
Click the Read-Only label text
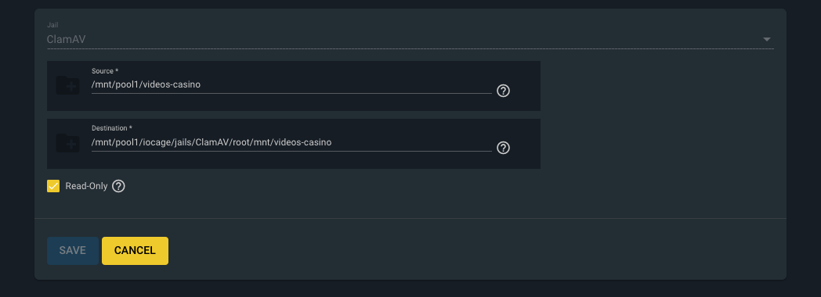pos(86,186)
